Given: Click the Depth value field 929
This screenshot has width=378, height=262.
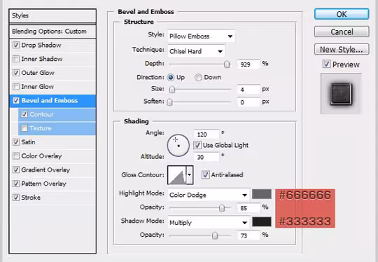Looking at the screenshot, I should point(248,64).
